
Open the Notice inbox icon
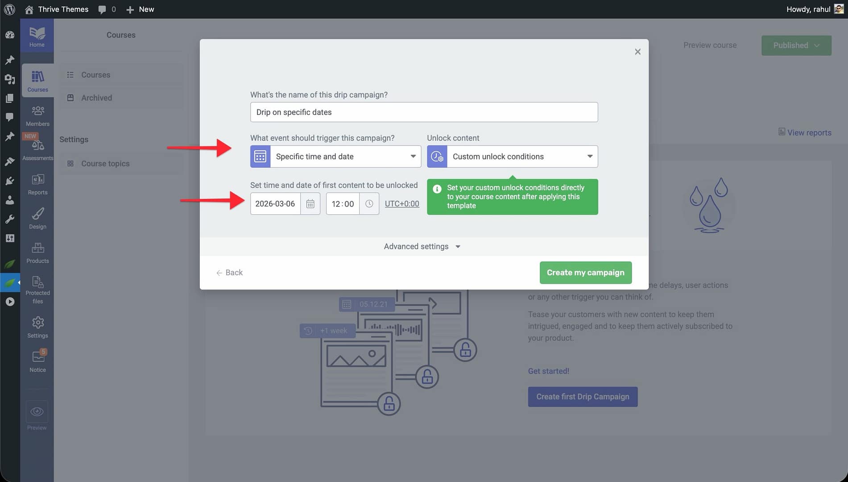point(37,361)
